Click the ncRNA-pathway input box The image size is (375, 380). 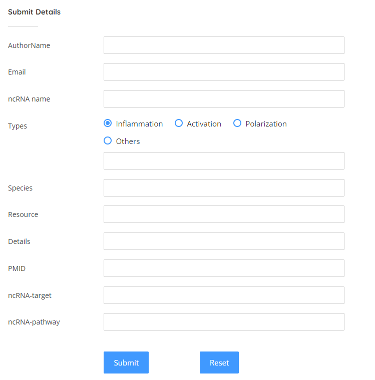(x=224, y=322)
